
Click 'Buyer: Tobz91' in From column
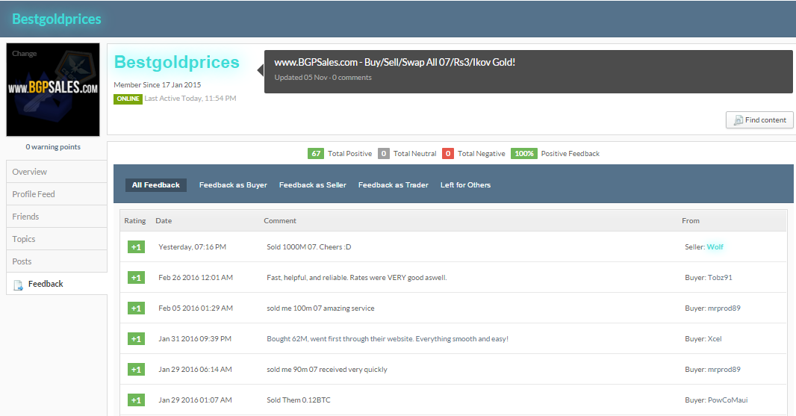(708, 277)
